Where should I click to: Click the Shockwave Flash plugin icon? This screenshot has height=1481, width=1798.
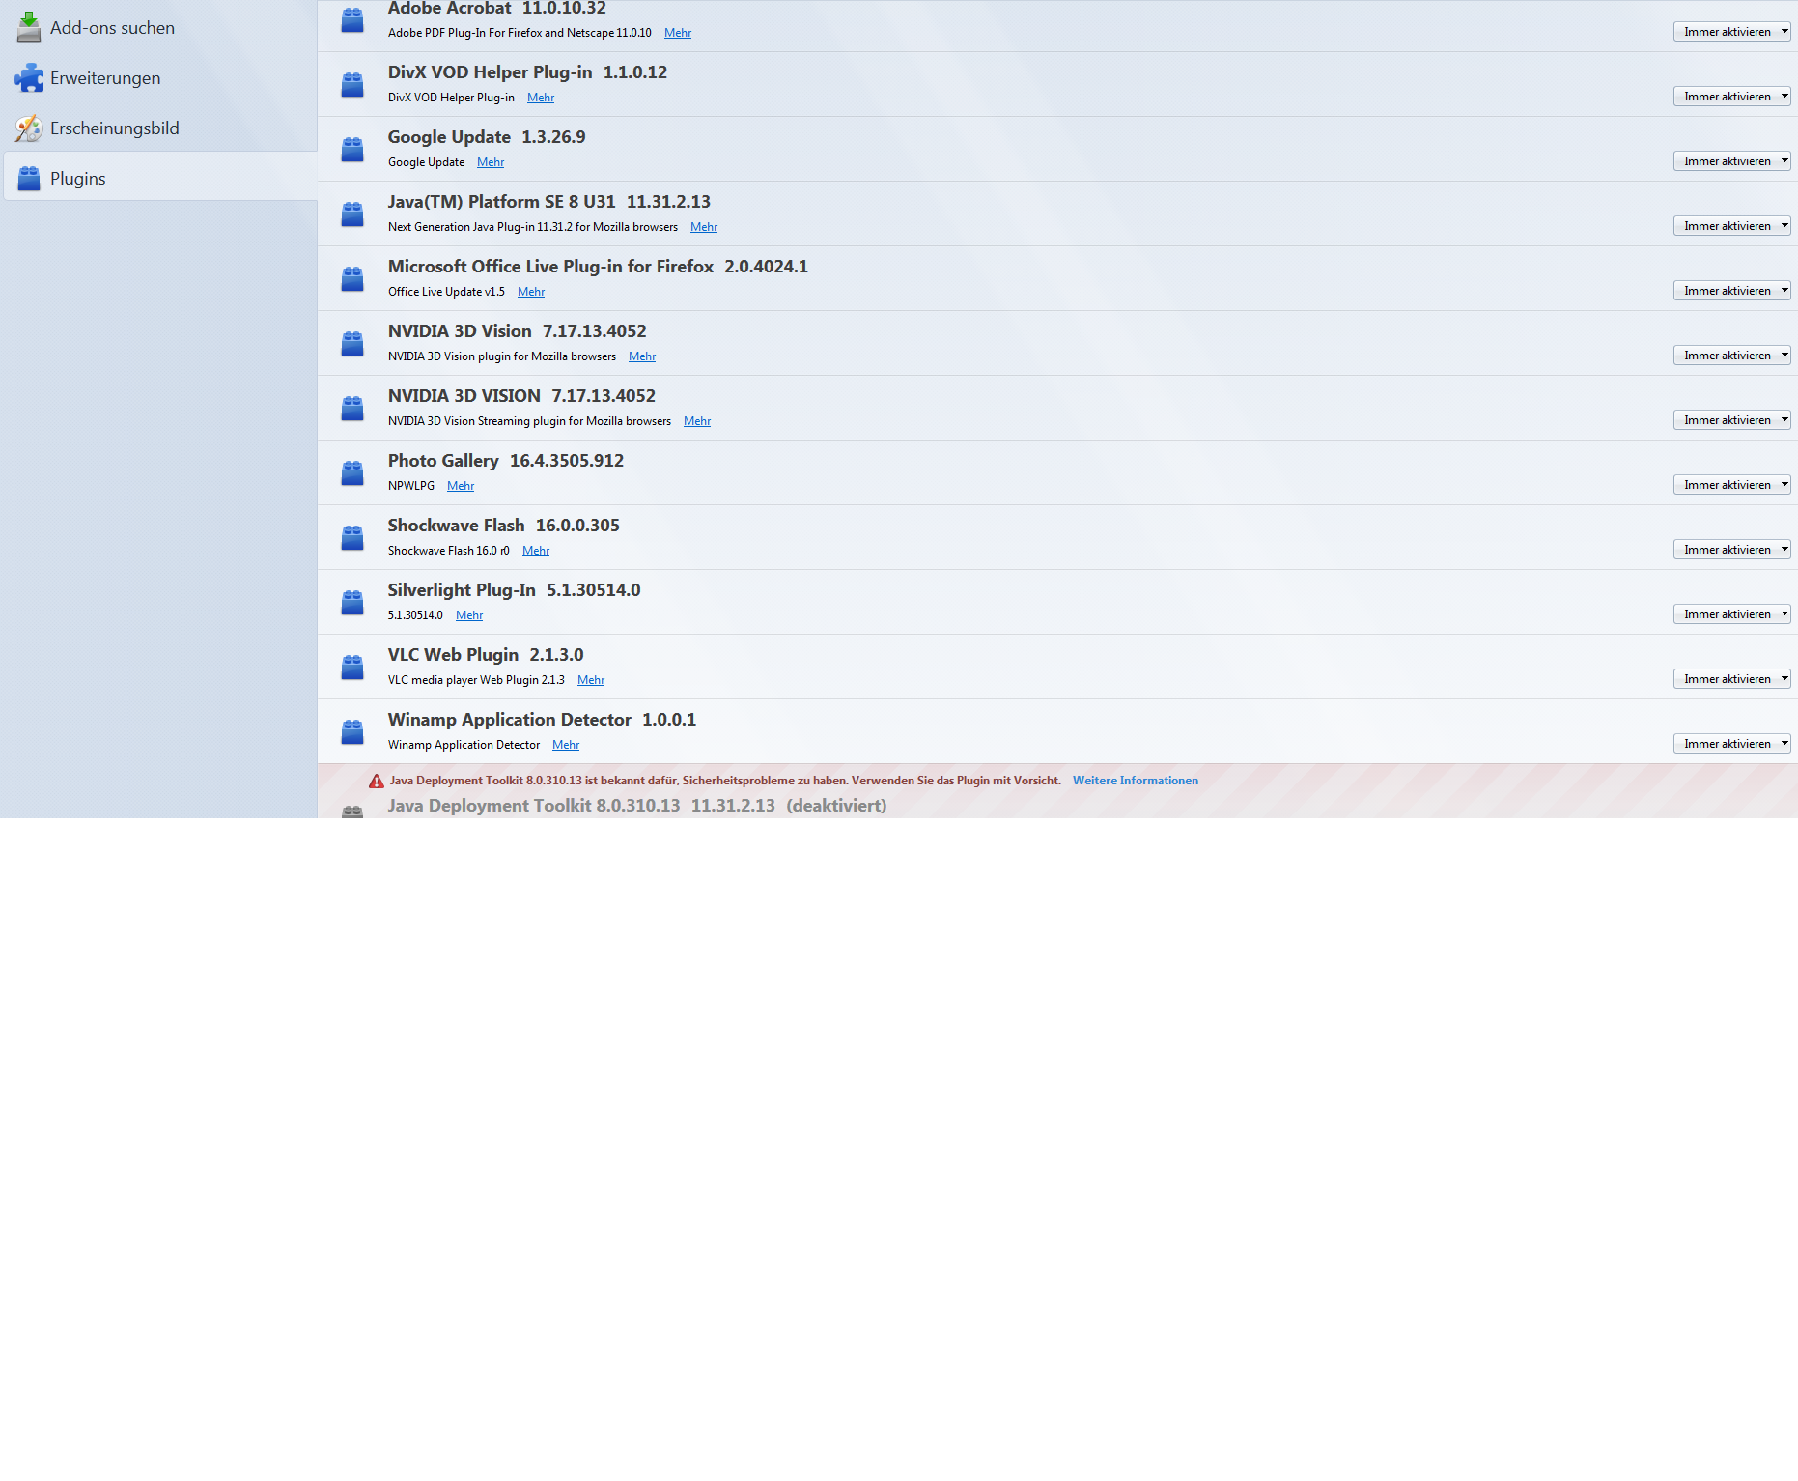[352, 538]
